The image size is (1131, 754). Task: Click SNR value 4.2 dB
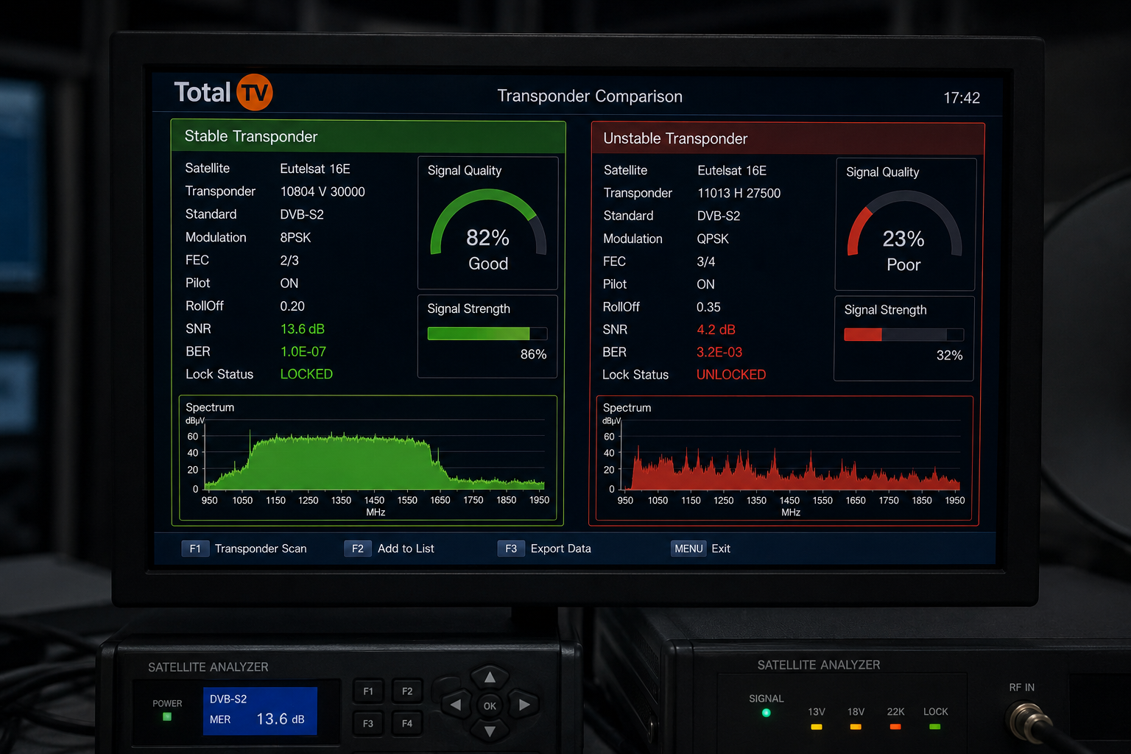coord(716,330)
